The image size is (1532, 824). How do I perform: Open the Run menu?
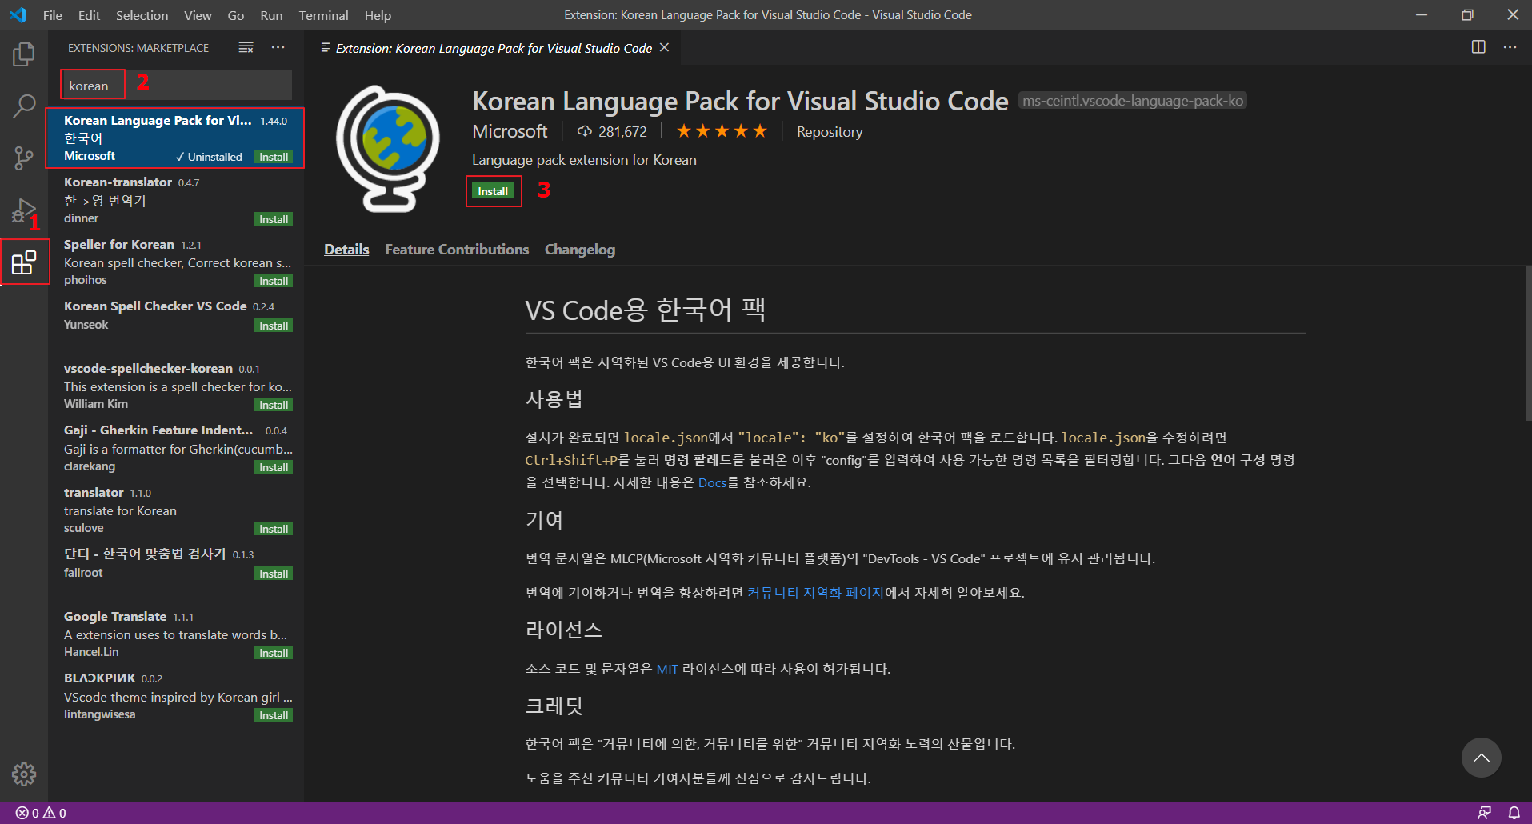tap(271, 15)
